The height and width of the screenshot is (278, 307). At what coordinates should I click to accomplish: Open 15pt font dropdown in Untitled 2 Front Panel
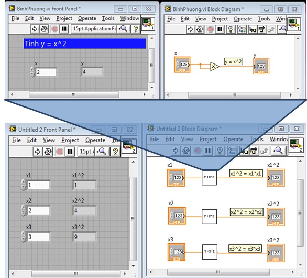click(86, 152)
